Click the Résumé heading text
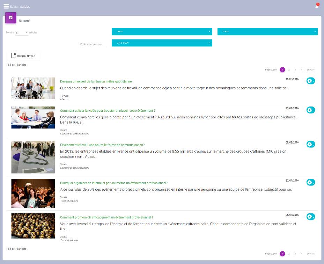This screenshot has height=264, width=324. pos(24,21)
